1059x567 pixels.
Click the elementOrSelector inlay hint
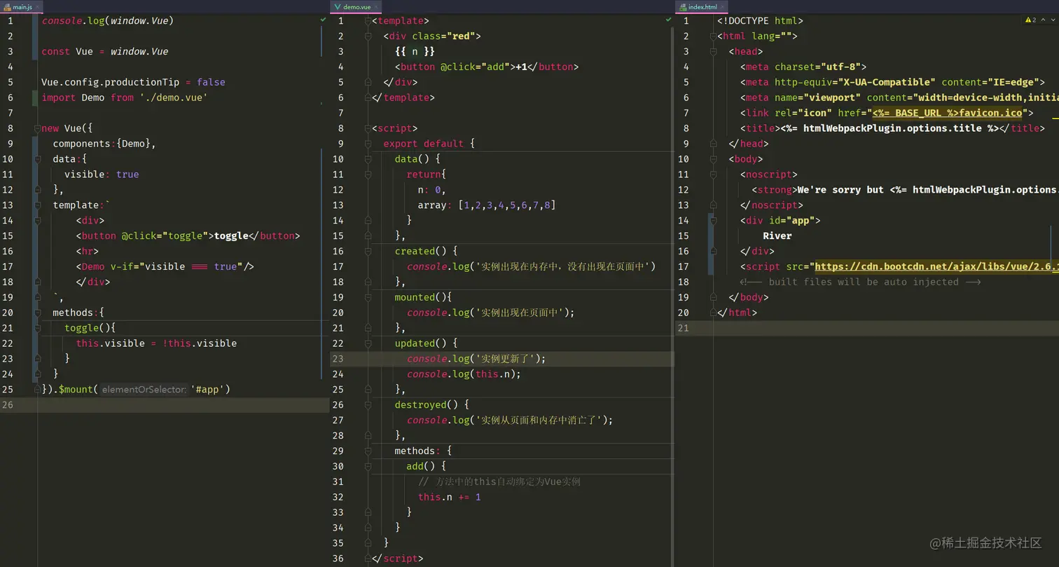point(144,389)
